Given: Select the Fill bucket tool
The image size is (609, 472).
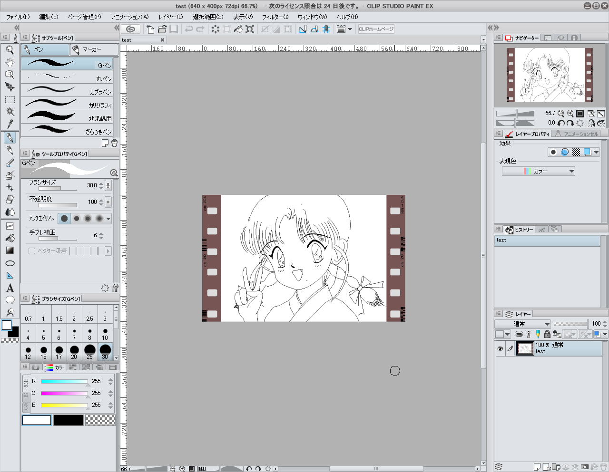Looking at the screenshot, I should (10, 238).
